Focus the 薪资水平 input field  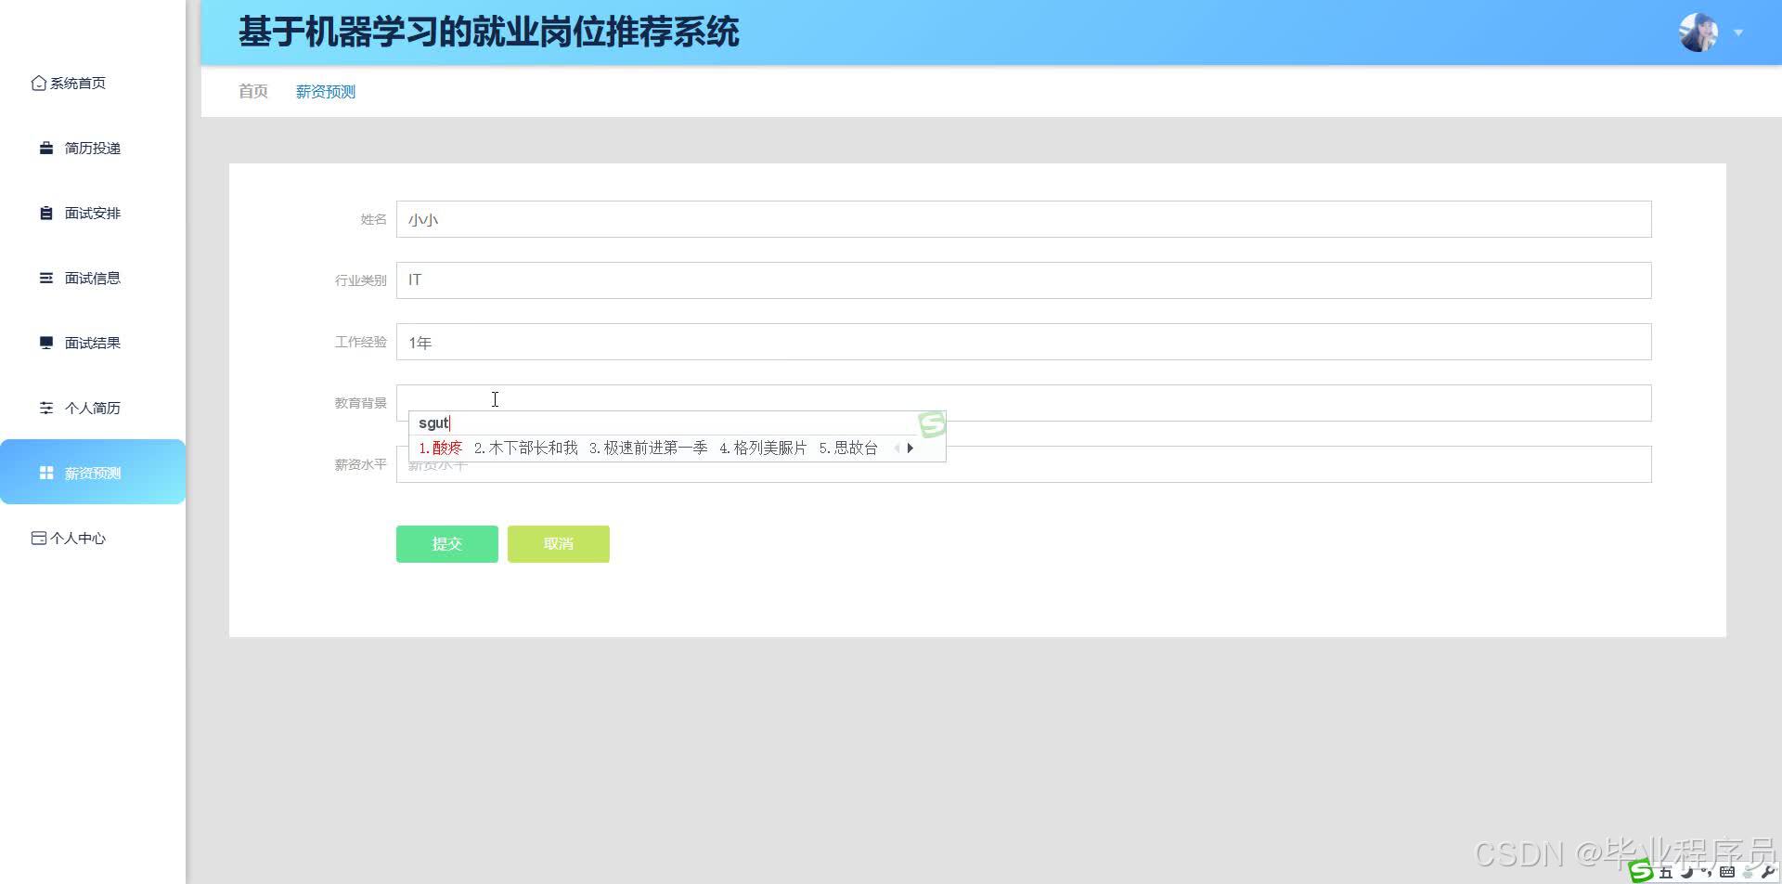point(1024,464)
